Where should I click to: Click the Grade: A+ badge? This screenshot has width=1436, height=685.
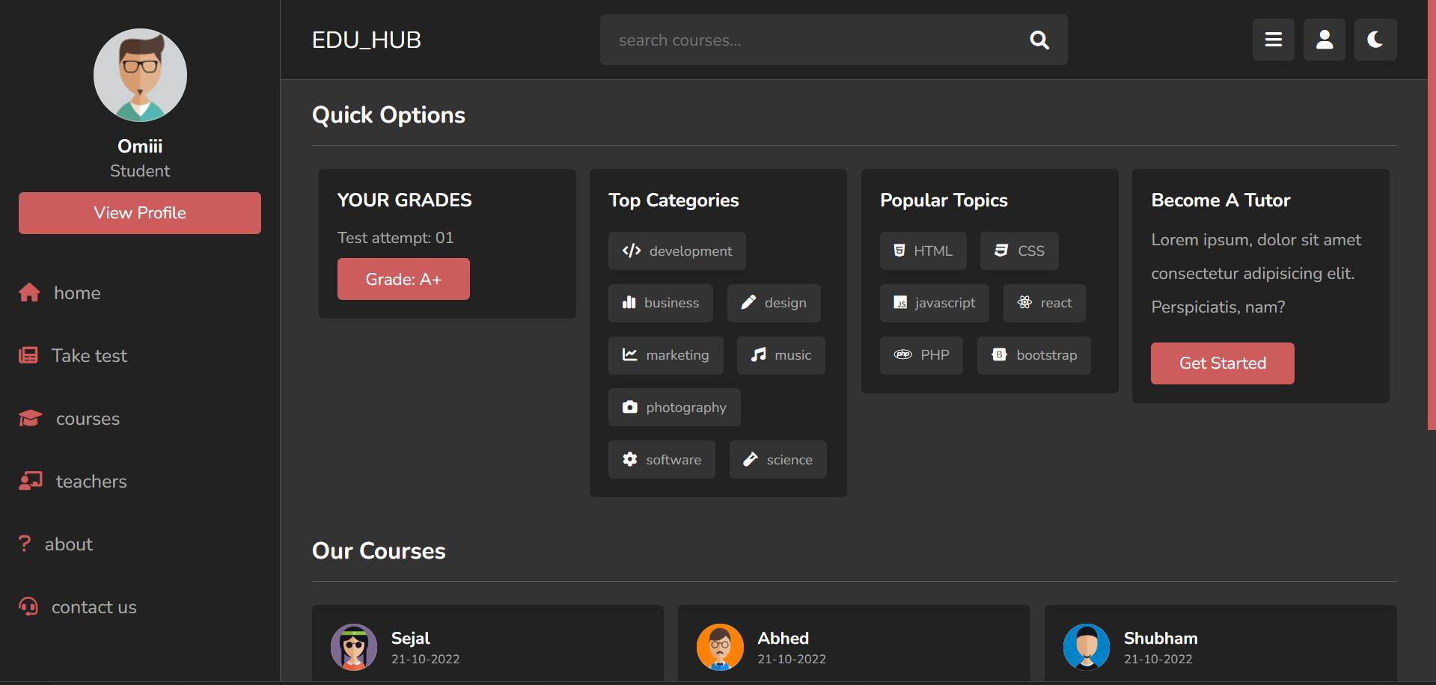click(x=403, y=278)
